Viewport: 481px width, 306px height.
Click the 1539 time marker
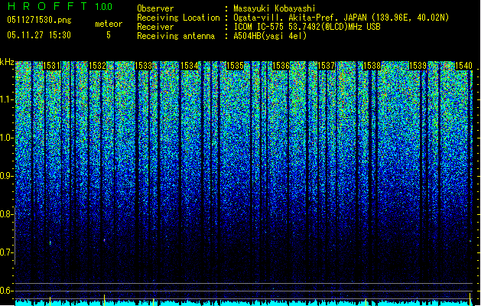click(418, 66)
